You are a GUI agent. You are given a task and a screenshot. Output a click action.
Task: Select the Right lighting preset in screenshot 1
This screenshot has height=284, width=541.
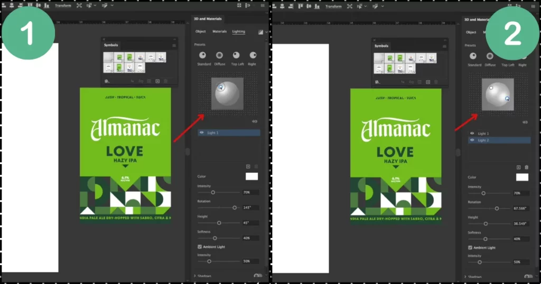click(x=253, y=55)
